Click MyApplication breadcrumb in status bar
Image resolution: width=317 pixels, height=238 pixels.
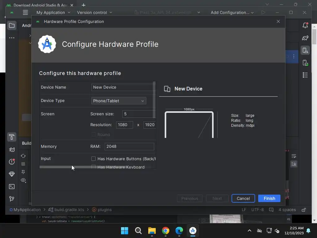tap(25, 210)
